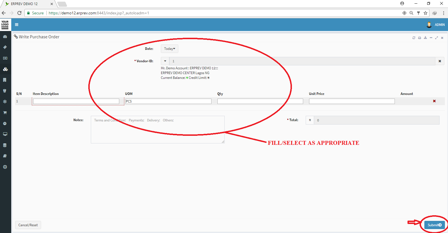Viewport: 448px width, 233px height.
Task: Open the Today date dropdown
Action: (x=170, y=49)
